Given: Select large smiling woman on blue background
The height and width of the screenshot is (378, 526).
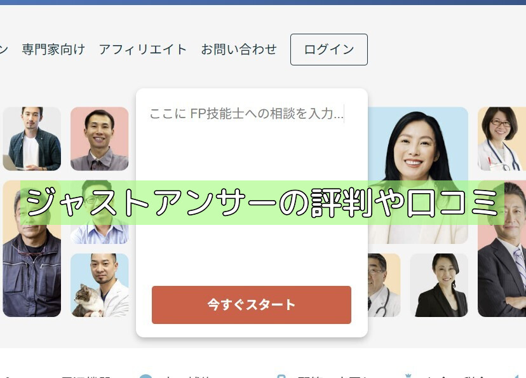Looking at the screenshot, I should point(418,175).
